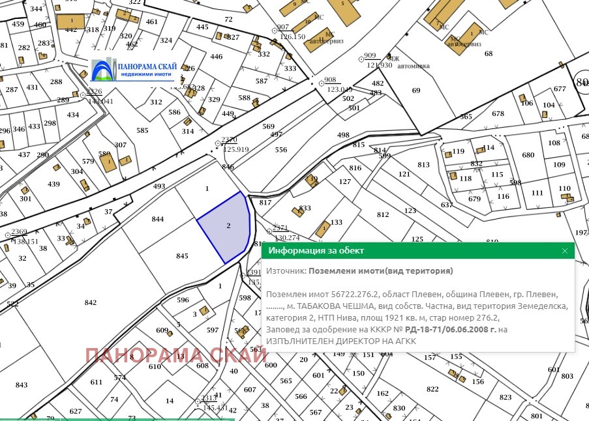Screen dimensions: 589x421
Task: Click geodetic point marker 907
Action: 275,31
